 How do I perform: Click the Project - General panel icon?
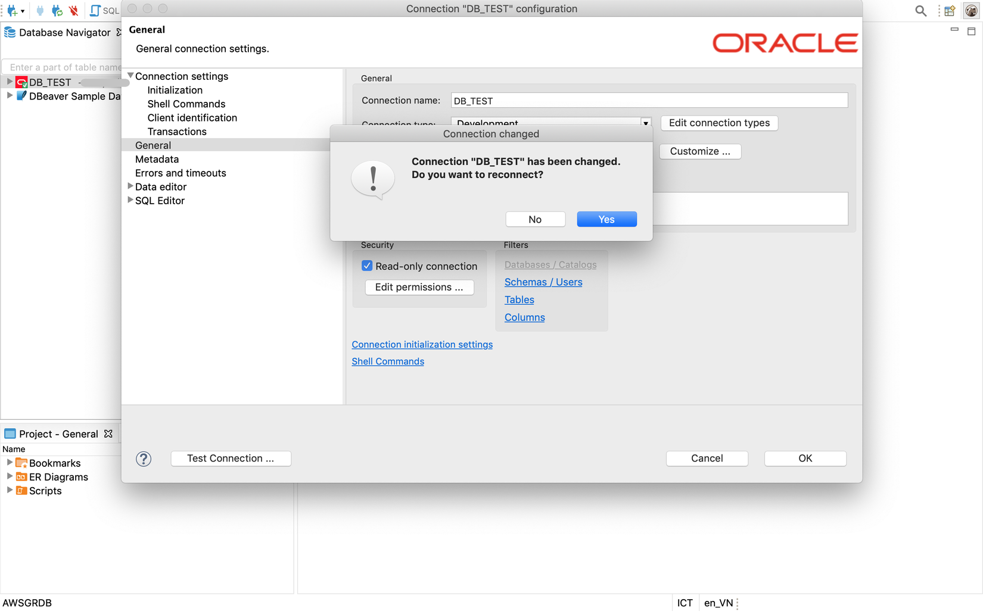pos(10,434)
